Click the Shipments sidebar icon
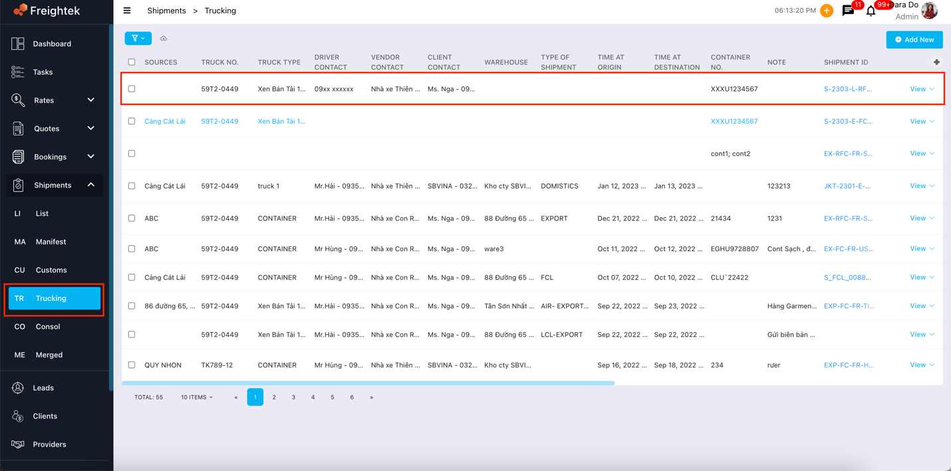 pyautogui.click(x=18, y=185)
